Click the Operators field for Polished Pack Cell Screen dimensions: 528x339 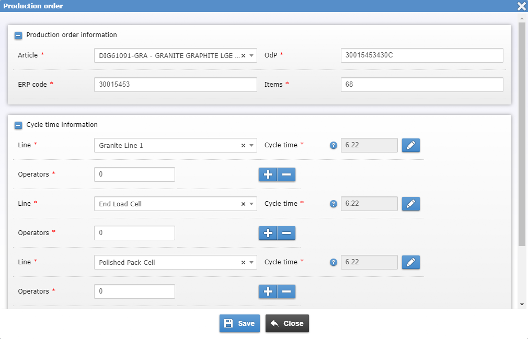point(134,291)
